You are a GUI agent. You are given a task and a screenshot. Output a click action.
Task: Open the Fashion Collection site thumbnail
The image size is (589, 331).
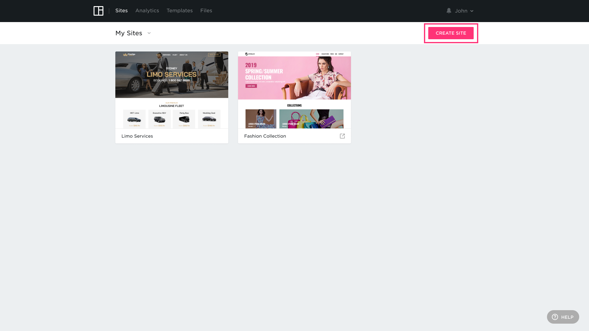[294, 77]
